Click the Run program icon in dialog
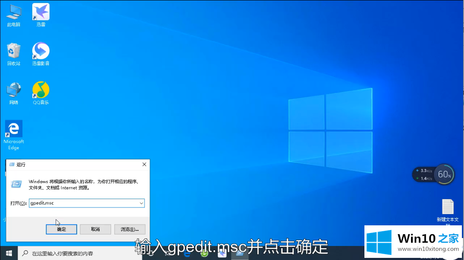Image resolution: width=464 pixels, height=260 pixels. (16, 184)
